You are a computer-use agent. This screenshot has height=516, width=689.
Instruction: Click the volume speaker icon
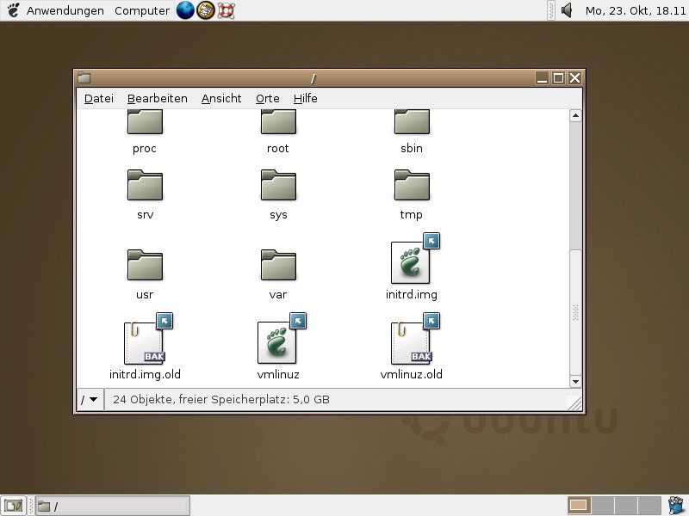click(x=567, y=10)
